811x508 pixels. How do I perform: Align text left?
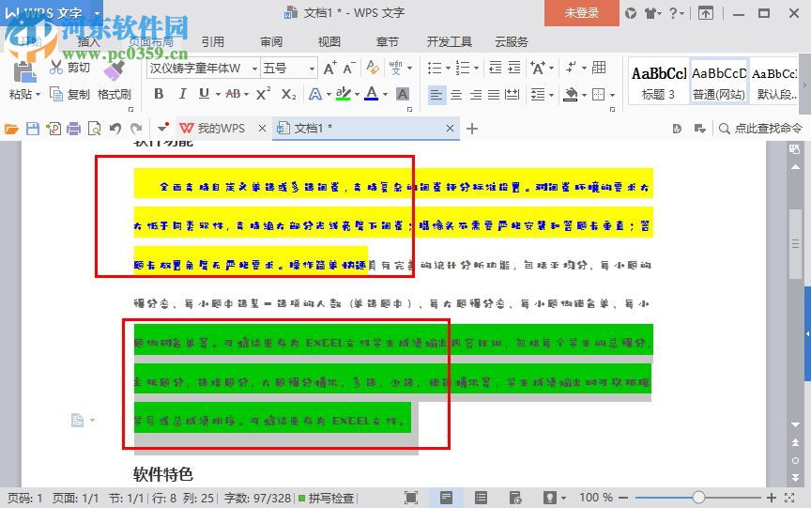click(x=436, y=95)
